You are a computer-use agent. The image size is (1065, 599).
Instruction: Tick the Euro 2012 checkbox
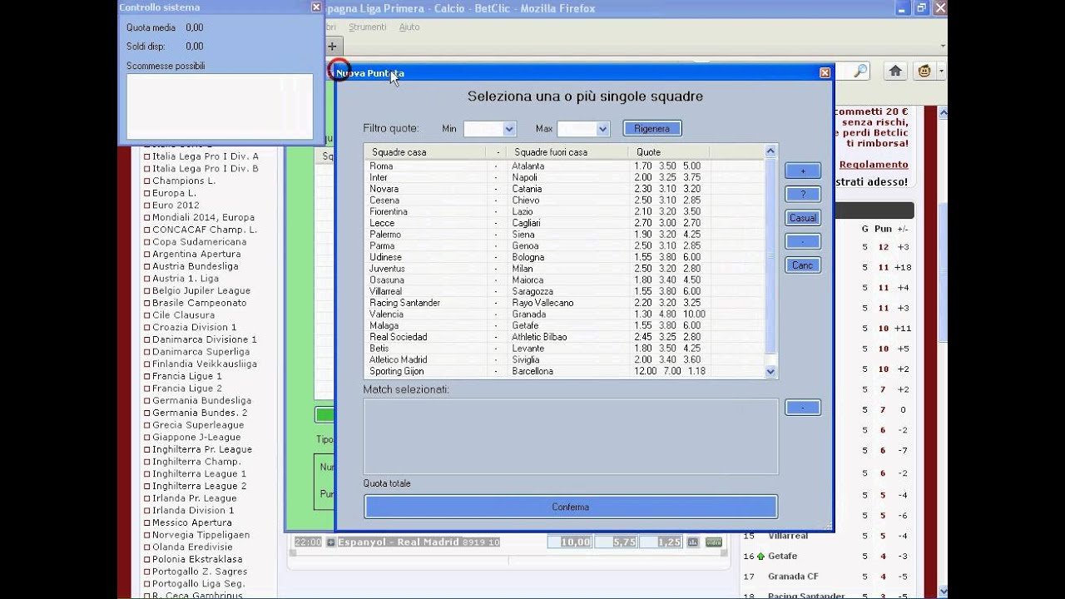point(147,205)
